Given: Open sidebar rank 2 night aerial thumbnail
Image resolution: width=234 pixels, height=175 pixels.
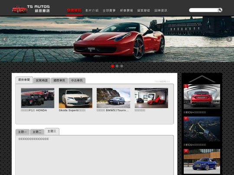Looking at the screenshot, I should 202,129.
